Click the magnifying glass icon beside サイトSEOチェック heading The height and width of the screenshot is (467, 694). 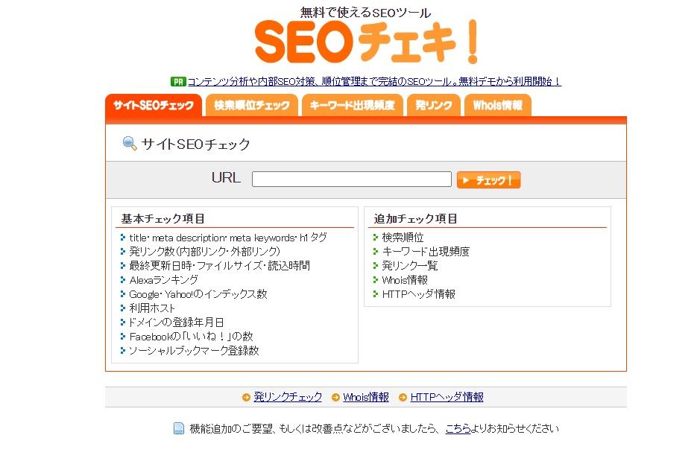click(x=128, y=142)
